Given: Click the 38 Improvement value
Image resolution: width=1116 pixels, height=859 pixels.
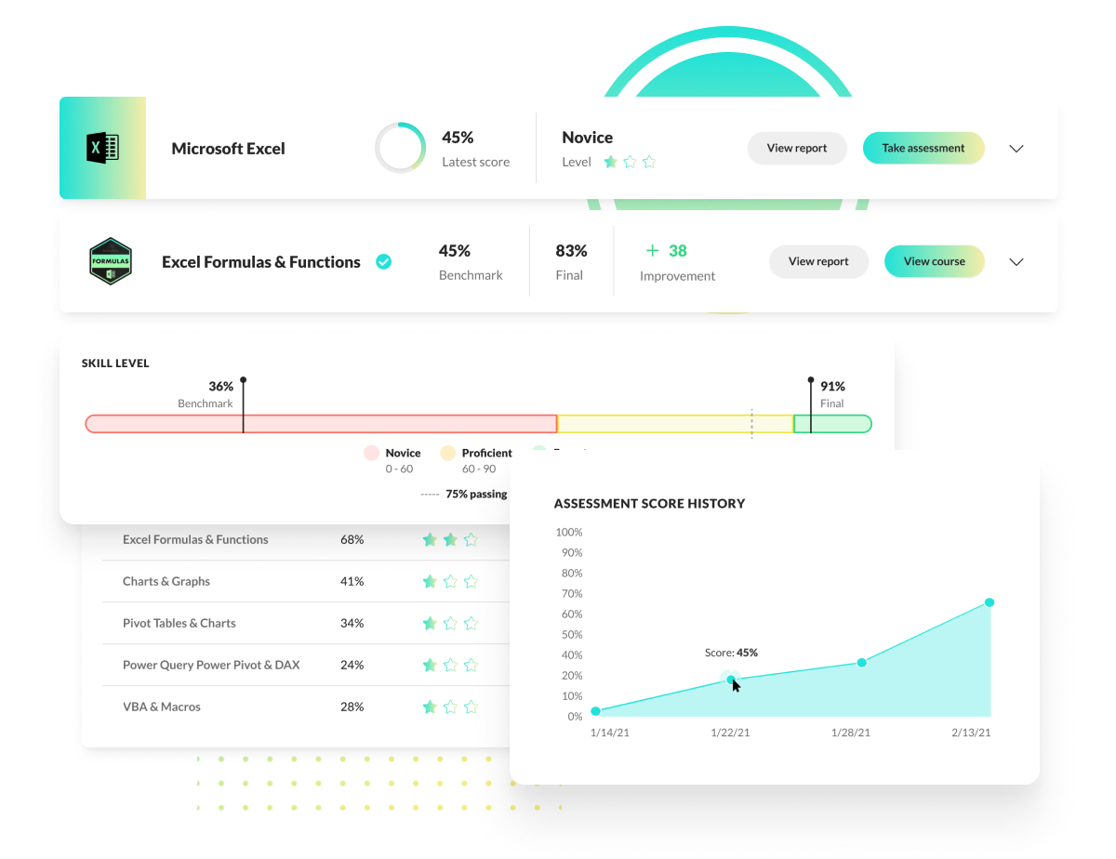Looking at the screenshot, I should [678, 251].
